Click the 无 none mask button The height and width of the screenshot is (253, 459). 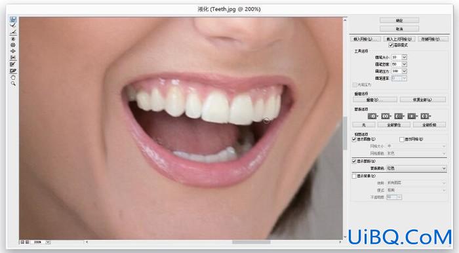(363, 125)
